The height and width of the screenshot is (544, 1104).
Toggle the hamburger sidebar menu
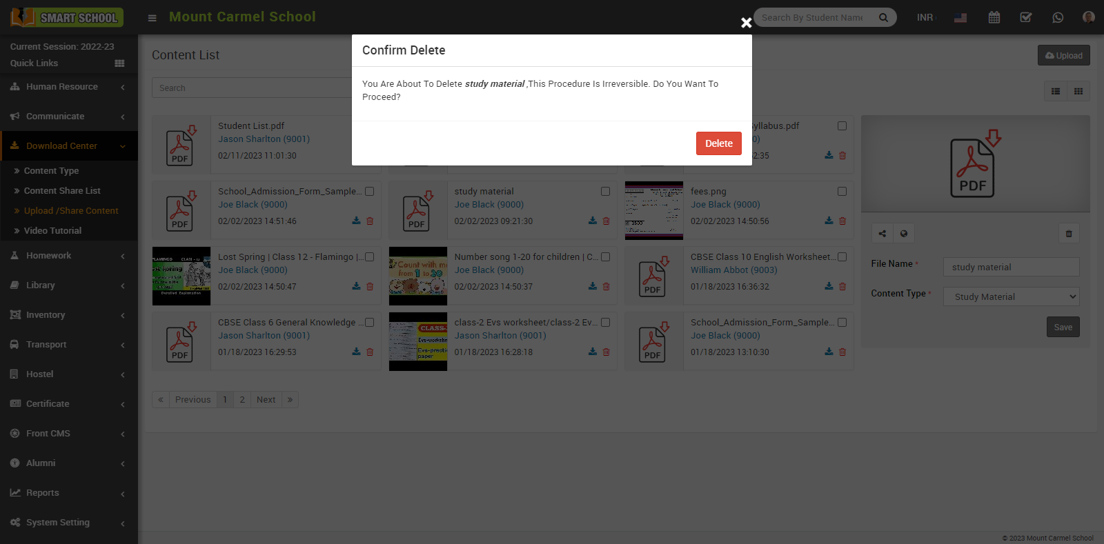pyautogui.click(x=152, y=18)
